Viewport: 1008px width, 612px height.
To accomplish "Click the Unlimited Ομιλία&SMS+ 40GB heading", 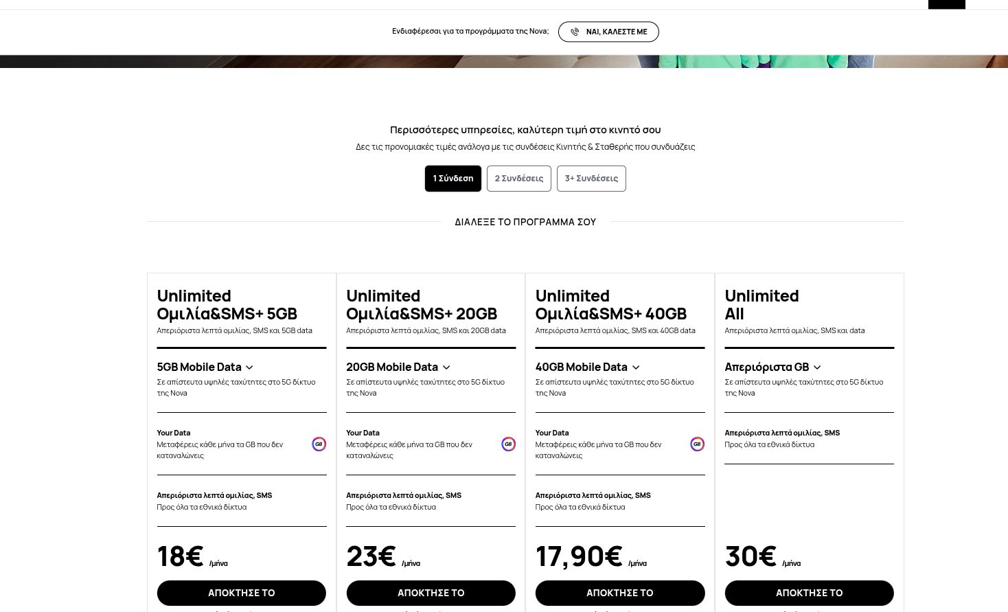I will (610, 305).
